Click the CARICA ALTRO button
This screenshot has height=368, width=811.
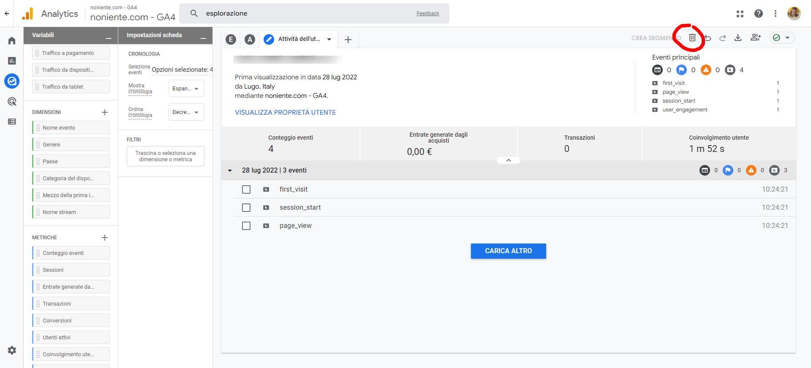click(508, 251)
